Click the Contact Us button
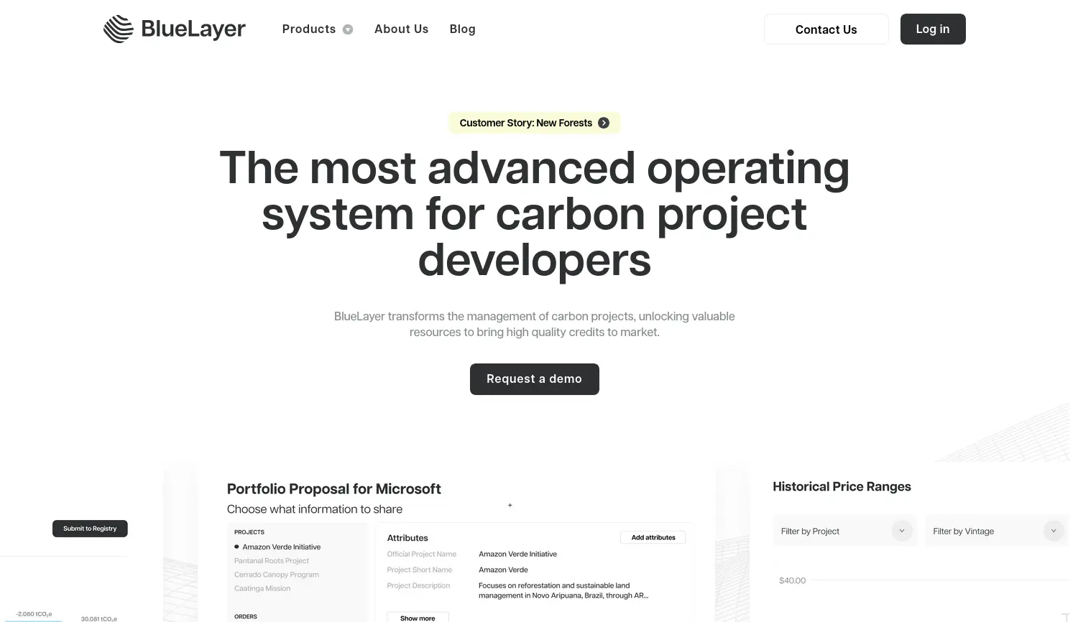 click(x=826, y=29)
